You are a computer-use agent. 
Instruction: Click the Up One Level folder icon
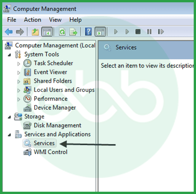(x=35, y=32)
